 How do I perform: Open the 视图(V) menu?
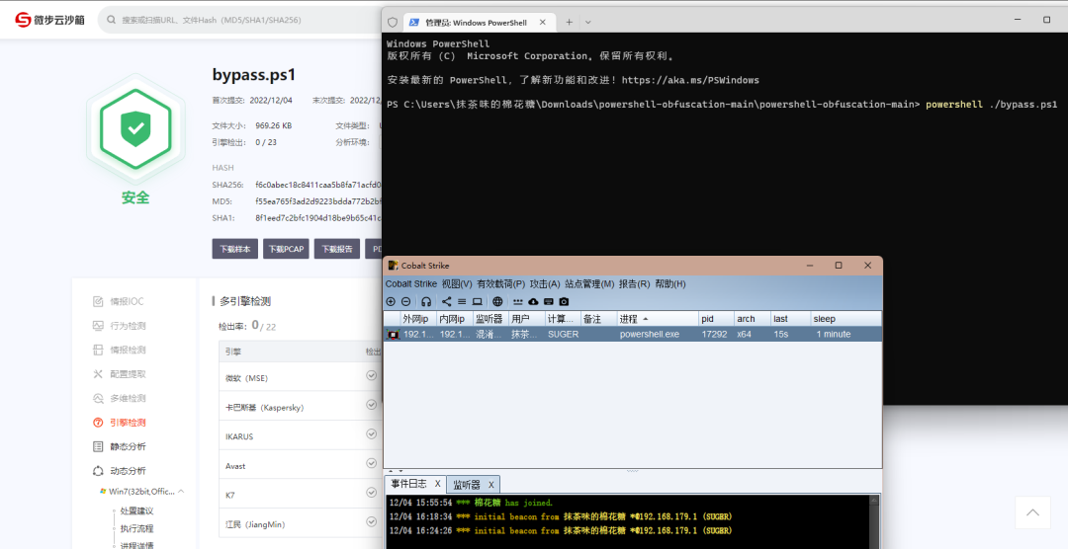[x=456, y=283]
